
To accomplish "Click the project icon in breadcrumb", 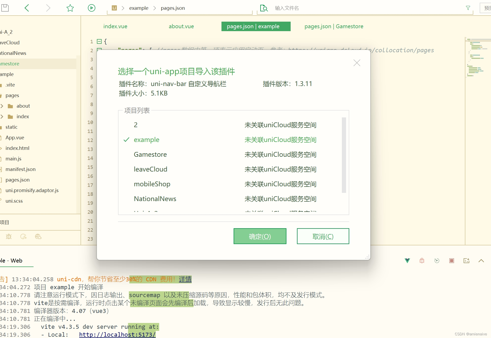I will [114, 8].
